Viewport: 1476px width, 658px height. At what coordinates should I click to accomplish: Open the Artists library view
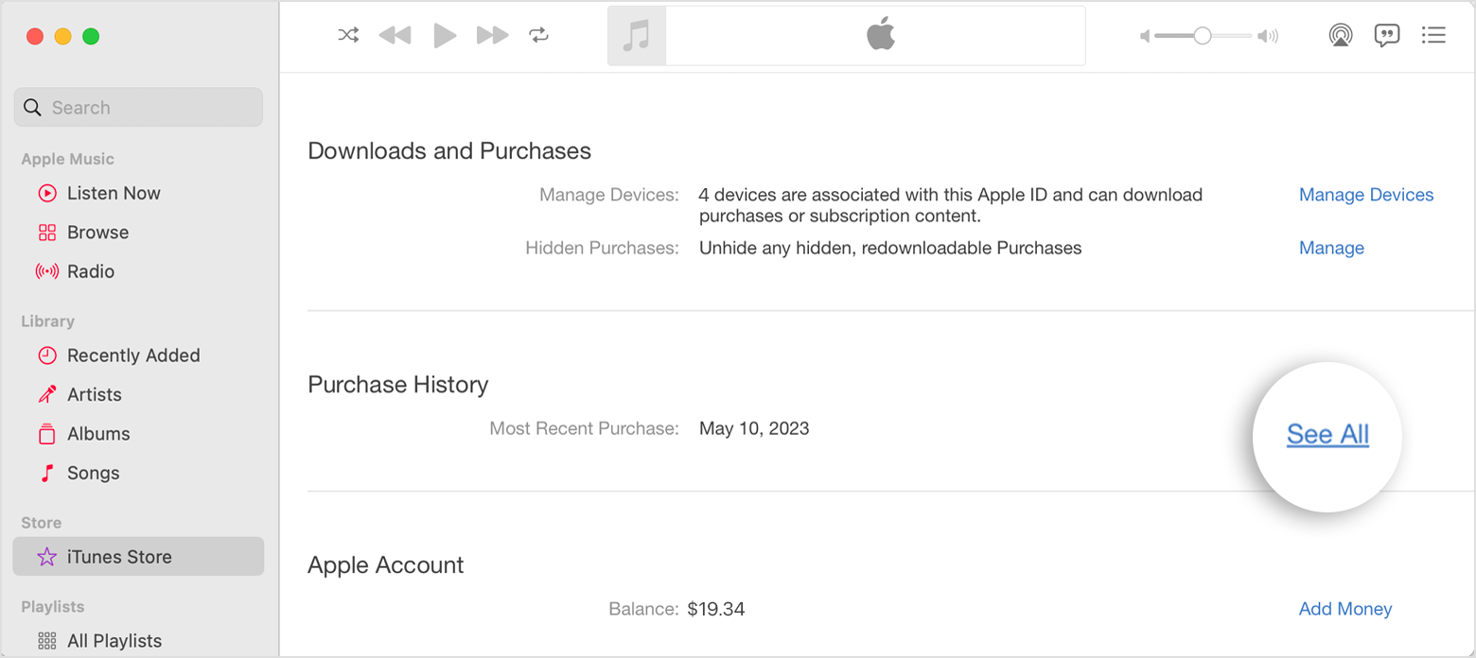pos(94,394)
